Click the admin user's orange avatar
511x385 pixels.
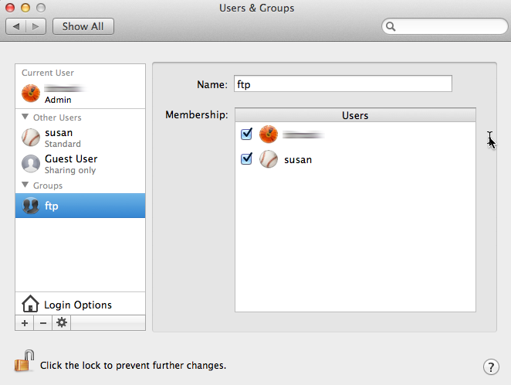31,94
